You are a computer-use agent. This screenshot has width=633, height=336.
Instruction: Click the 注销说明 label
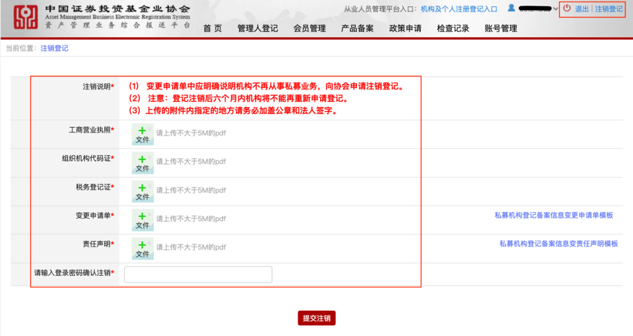click(x=98, y=86)
